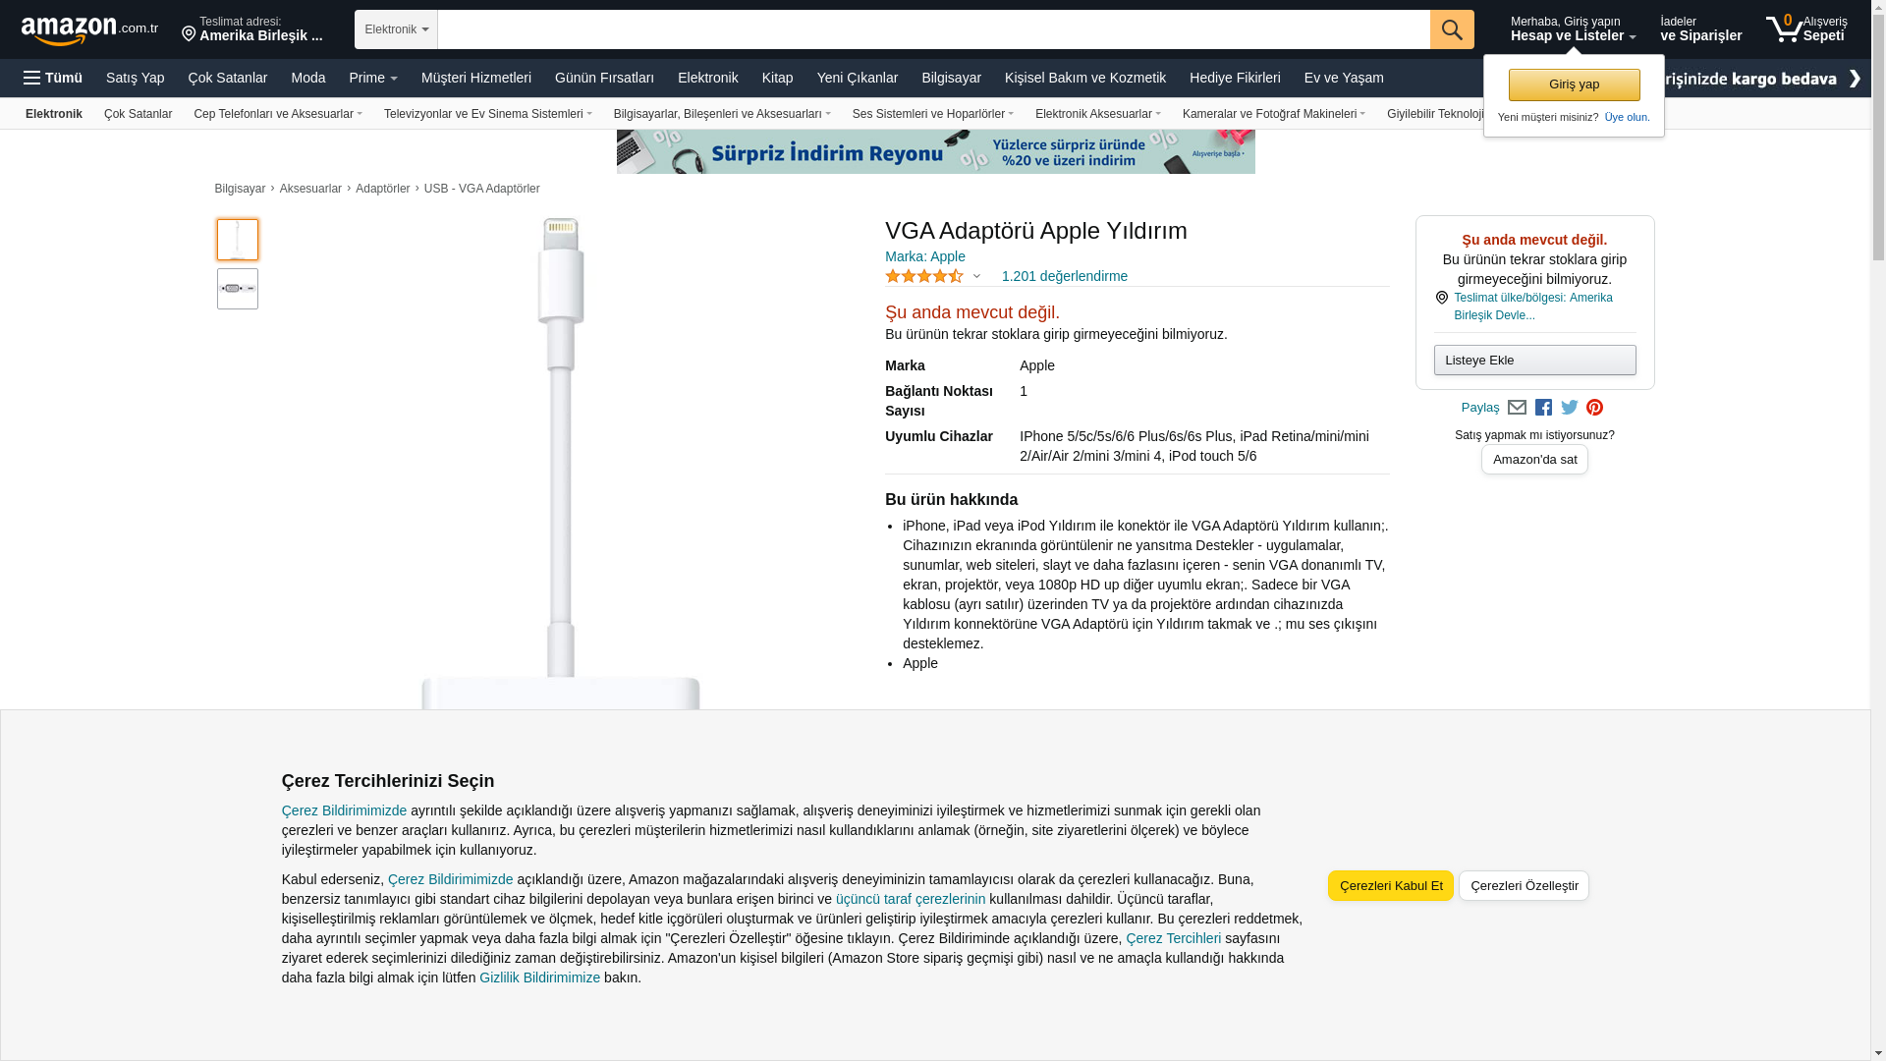Open the Prime dropdown menu
The image size is (1886, 1061).
click(373, 78)
